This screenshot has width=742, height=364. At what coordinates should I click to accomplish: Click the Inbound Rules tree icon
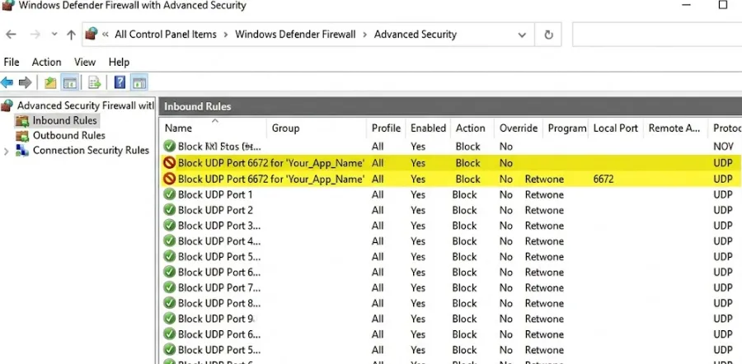coord(22,121)
